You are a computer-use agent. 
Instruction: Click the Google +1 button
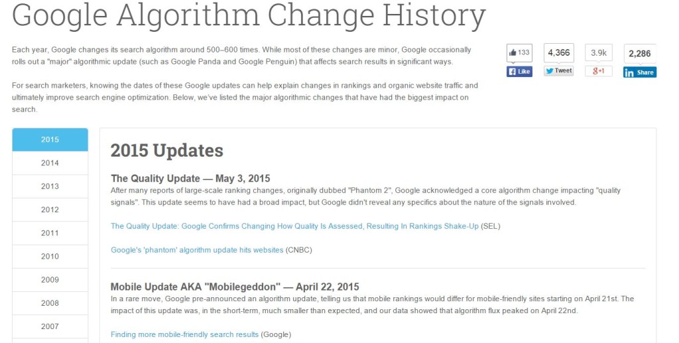[x=599, y=71]
